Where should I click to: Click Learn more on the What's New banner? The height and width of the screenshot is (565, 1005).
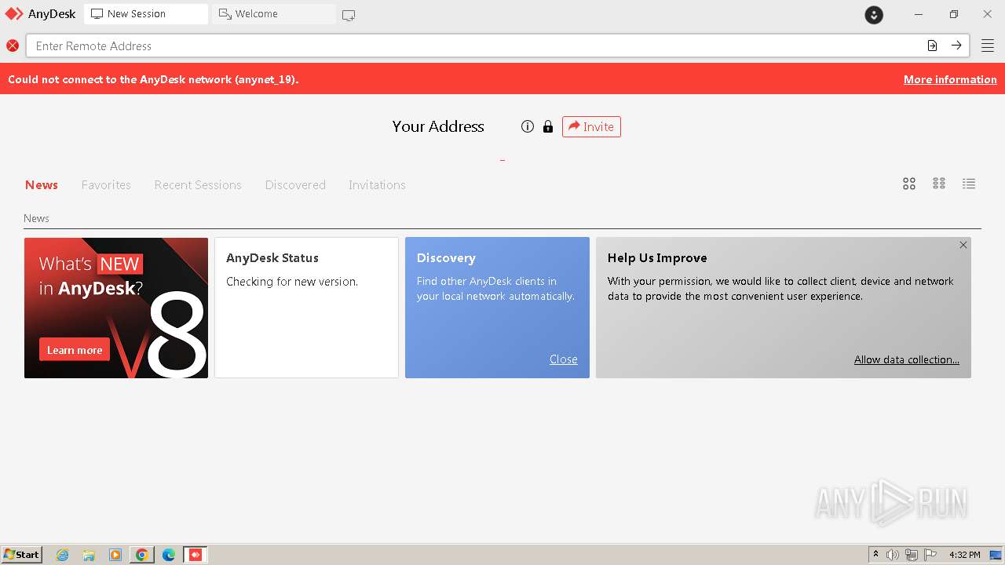pos(75,350)
